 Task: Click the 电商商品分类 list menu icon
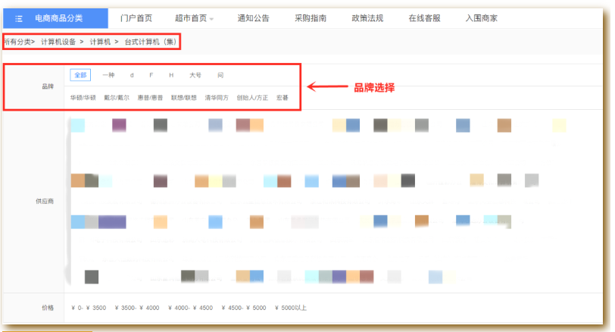(x=19, y=18)
